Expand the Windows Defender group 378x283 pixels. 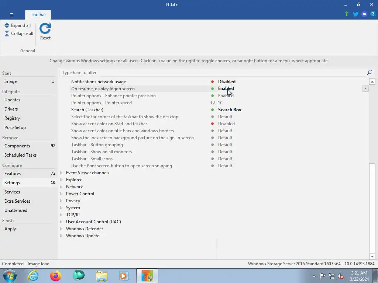click(x=61, y=228)
